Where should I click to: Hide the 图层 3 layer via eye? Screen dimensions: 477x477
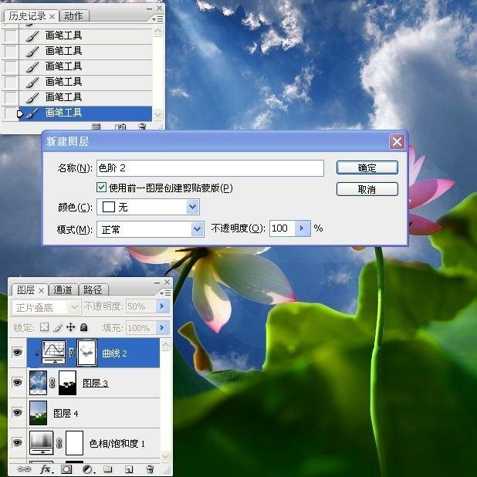pyautogui.click(x=17, y=382)
